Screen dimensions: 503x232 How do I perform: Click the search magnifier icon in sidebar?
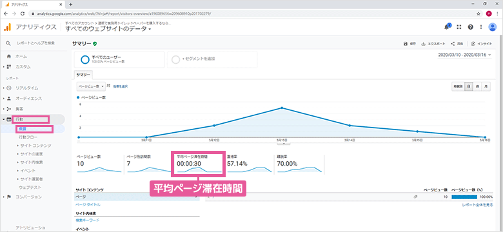coord(8,43)
